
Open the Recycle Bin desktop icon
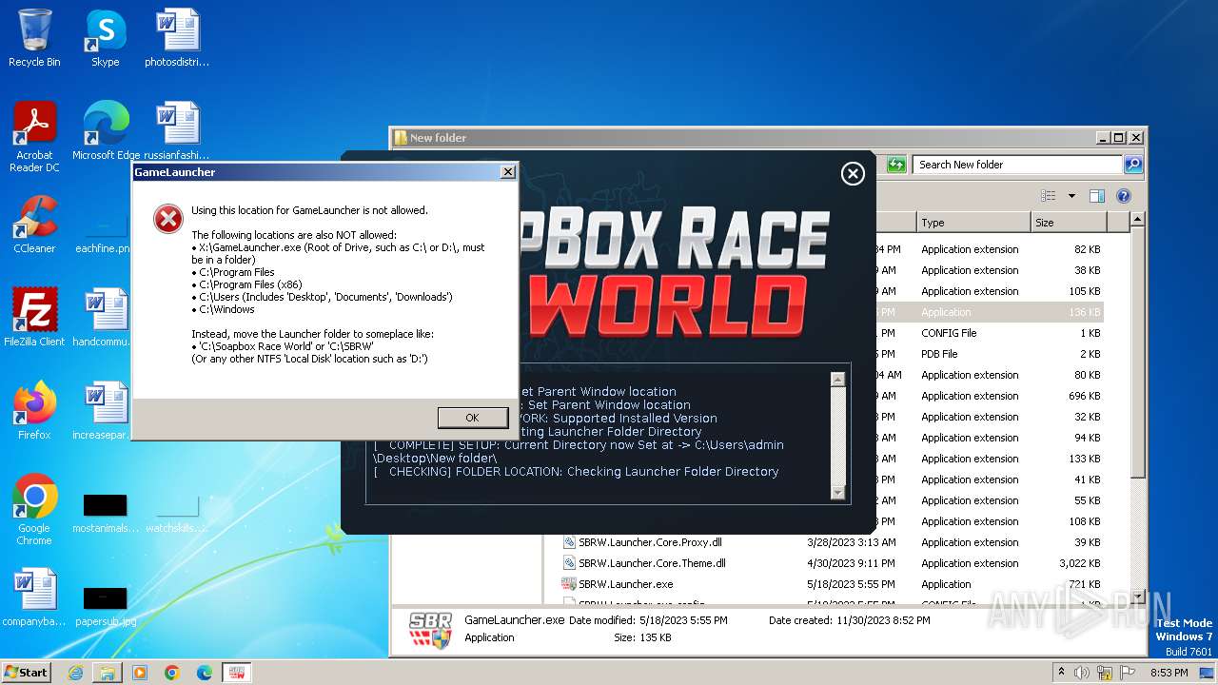coord(34,38)
